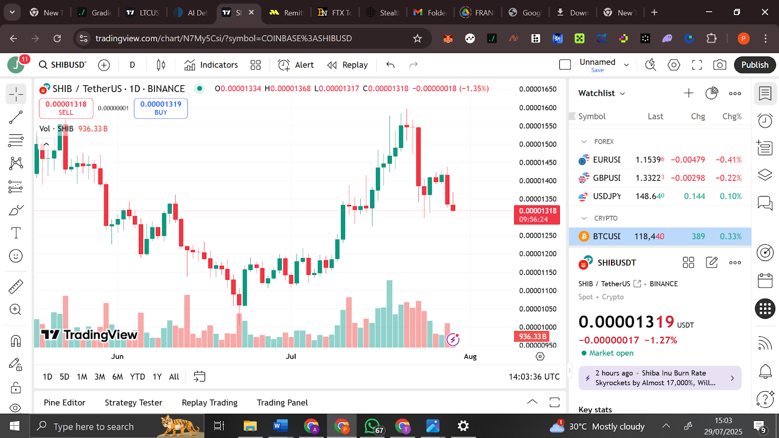Select the 1D date range
The image size is (779, 438).
tap(47, 377)
